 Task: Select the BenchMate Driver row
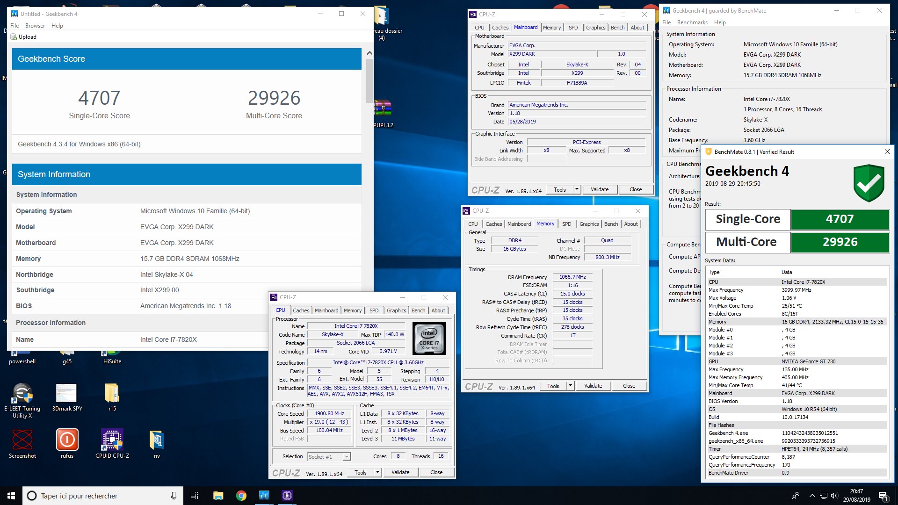797,473
